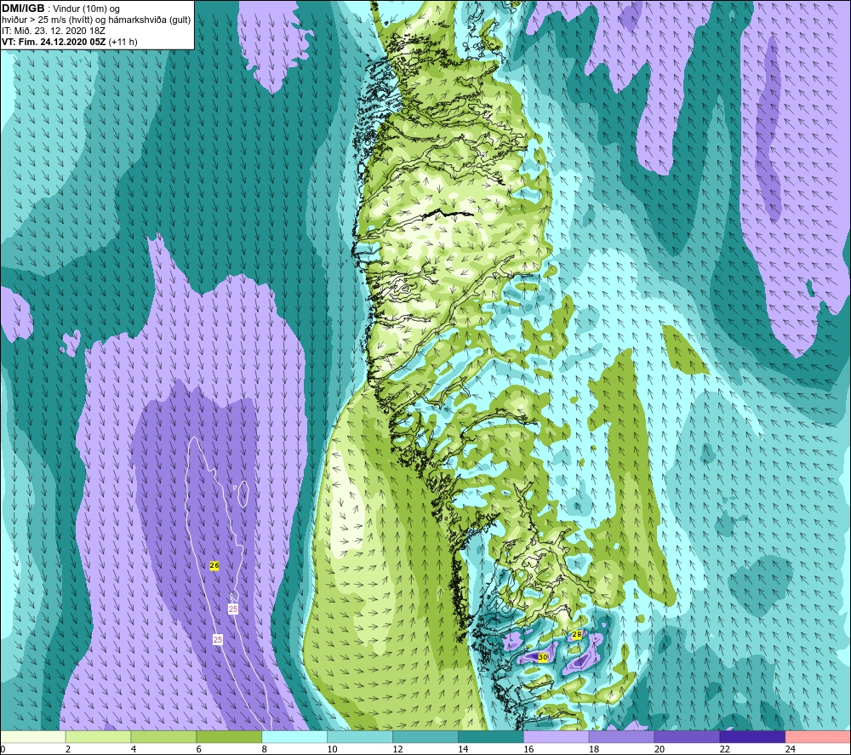Viewport: 851px width, 755px height.
Task: Click the 14 value on the legend scale
Action: (463, 749)
